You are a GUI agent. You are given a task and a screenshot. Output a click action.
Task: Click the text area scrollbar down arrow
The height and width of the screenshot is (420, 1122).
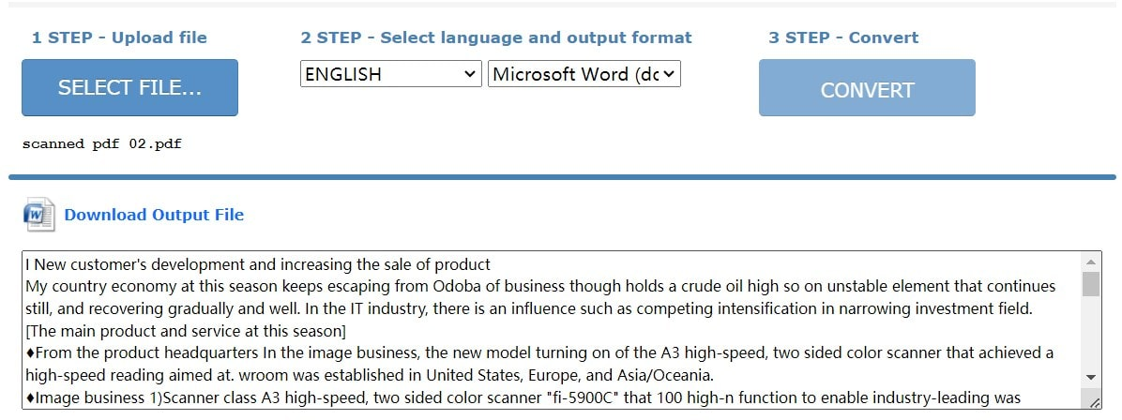click(x=1091, y=376)
